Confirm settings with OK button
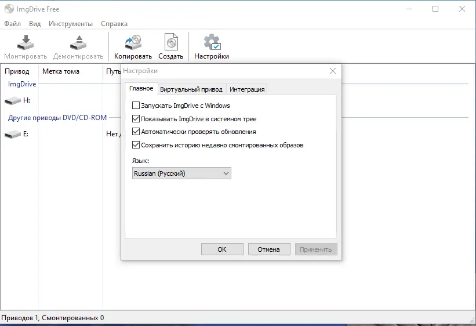 (222, 249)
